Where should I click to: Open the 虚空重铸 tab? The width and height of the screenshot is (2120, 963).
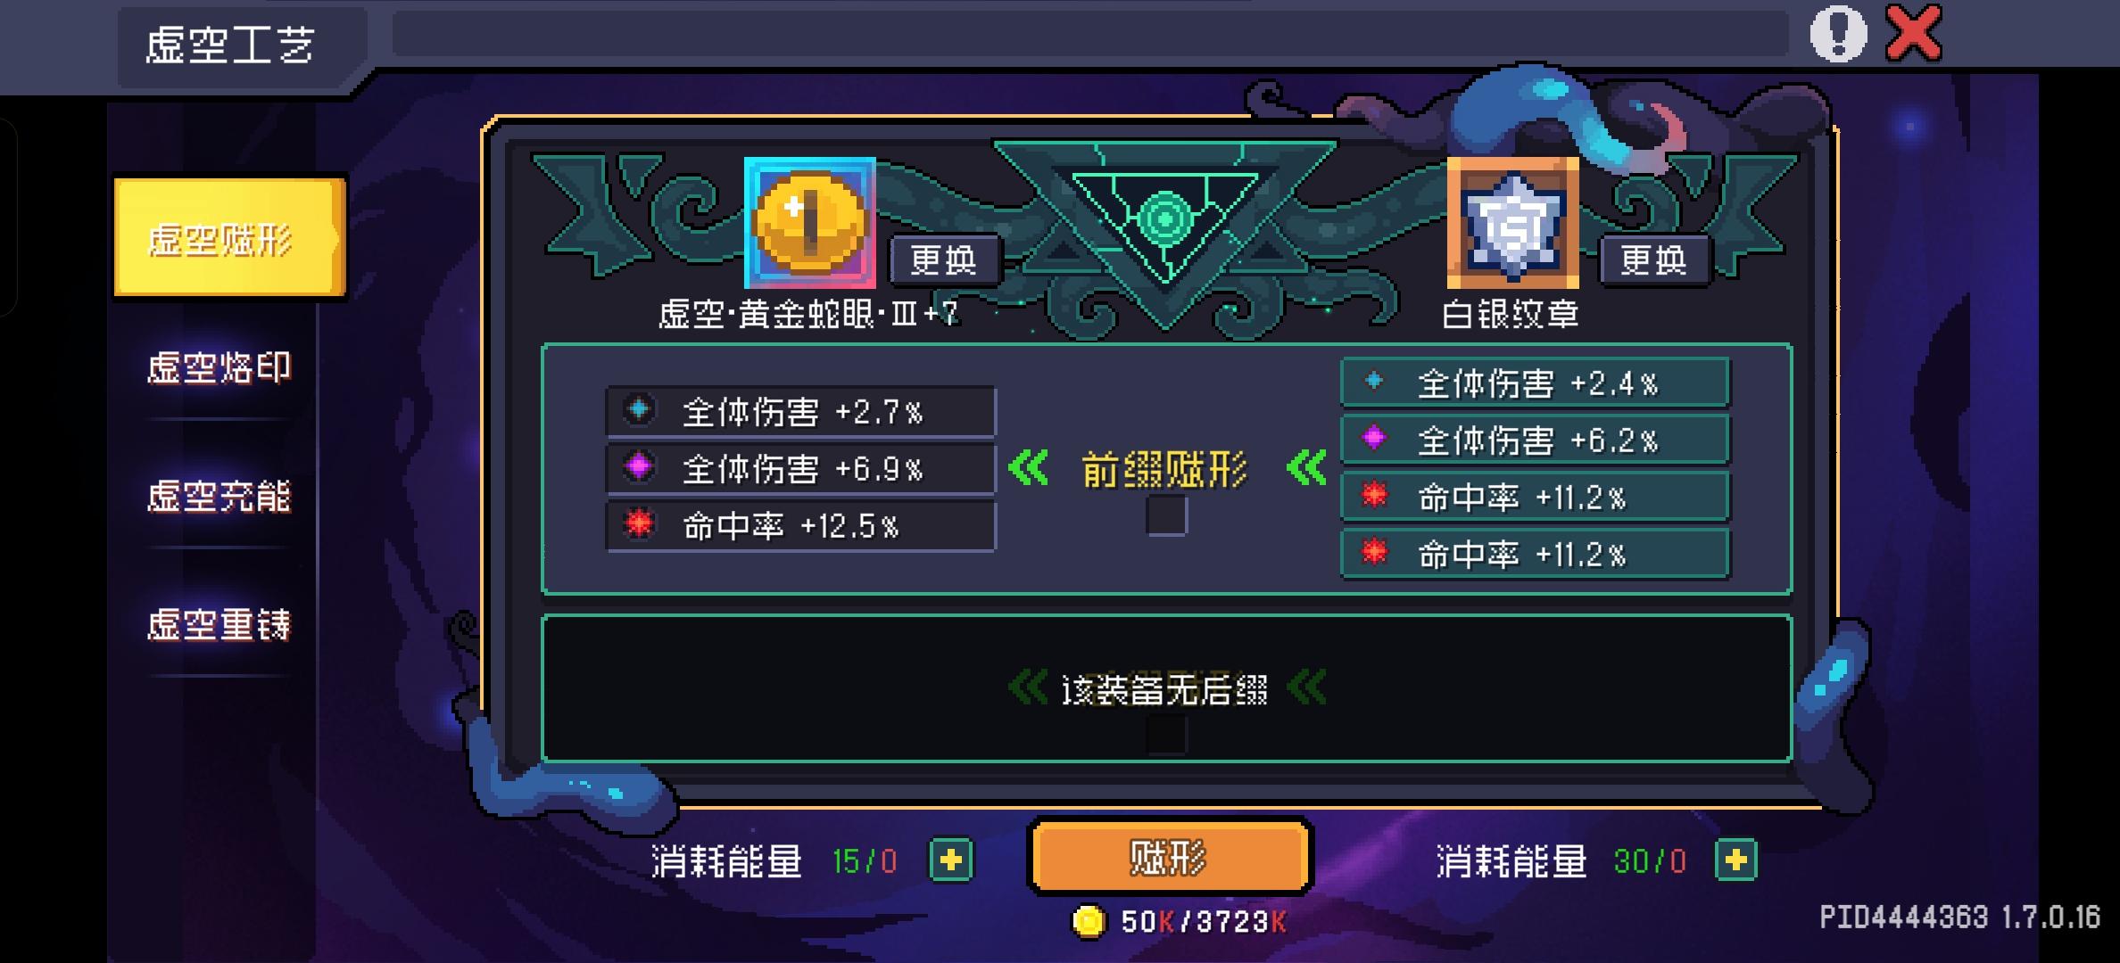coord(219,624)
